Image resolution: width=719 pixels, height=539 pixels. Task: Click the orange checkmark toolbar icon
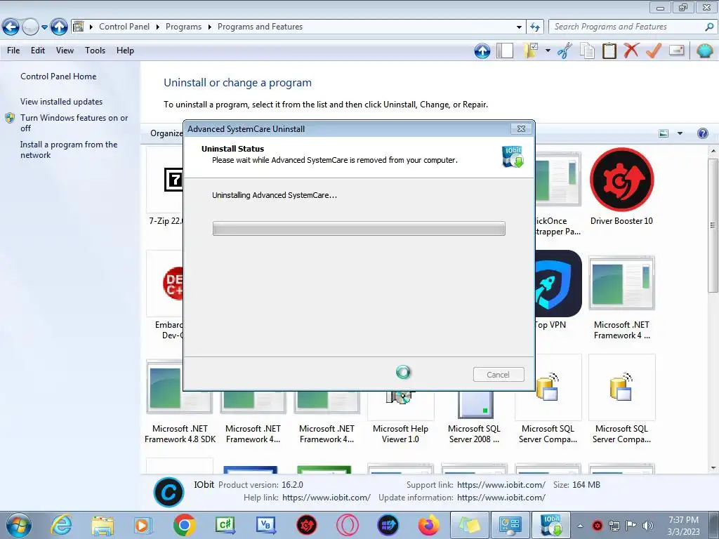click(654, 51)
